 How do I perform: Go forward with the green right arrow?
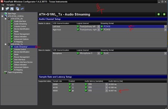point(164,14)
